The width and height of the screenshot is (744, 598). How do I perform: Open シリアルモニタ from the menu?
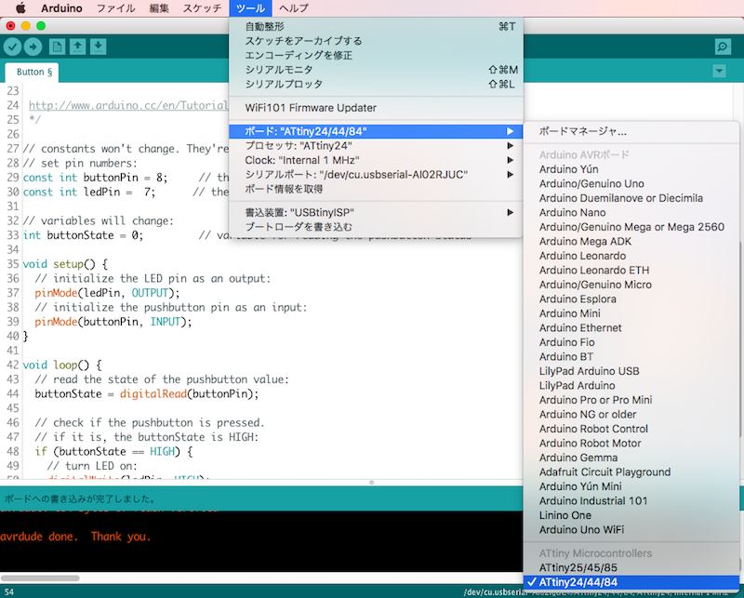[x=376, y=70]
